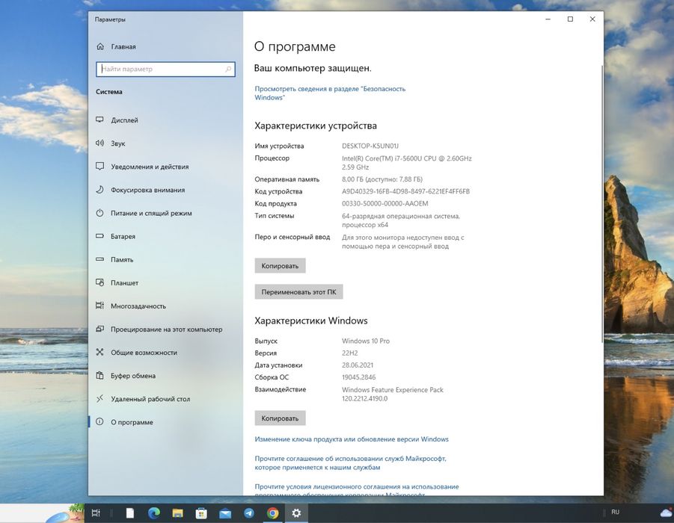Select the processor Intel Core i7-5600U text
674x523 pixels.
(x=407, y=162)
